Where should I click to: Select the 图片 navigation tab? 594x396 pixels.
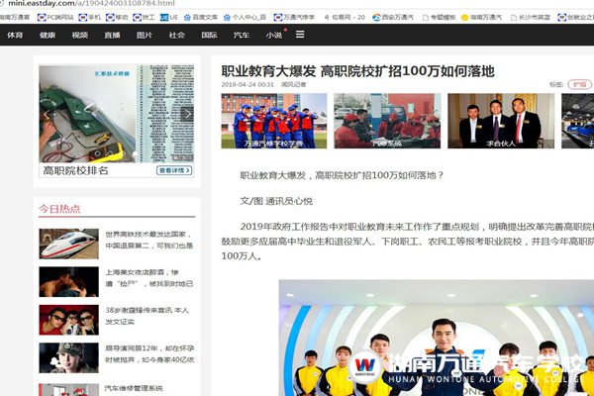pos(145,35)
